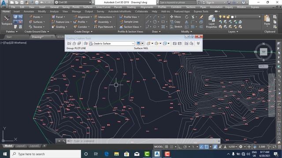Switch to the Layout1 tab
Viewport: 282px width, 158px height.
21,146
